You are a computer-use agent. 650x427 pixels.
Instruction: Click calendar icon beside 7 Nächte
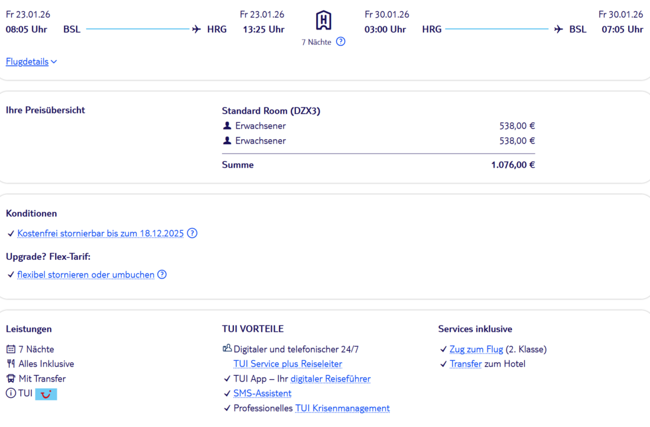click(x=11, y=349)
